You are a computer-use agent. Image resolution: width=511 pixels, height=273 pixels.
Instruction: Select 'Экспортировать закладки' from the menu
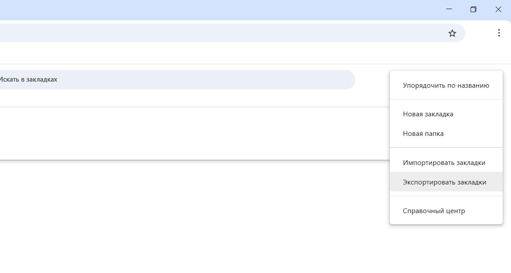[x=445, y=182]
